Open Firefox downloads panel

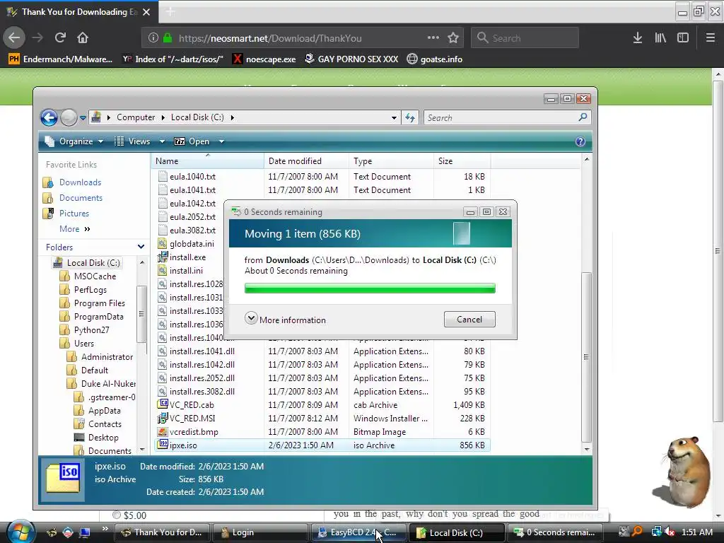point(638,38)
